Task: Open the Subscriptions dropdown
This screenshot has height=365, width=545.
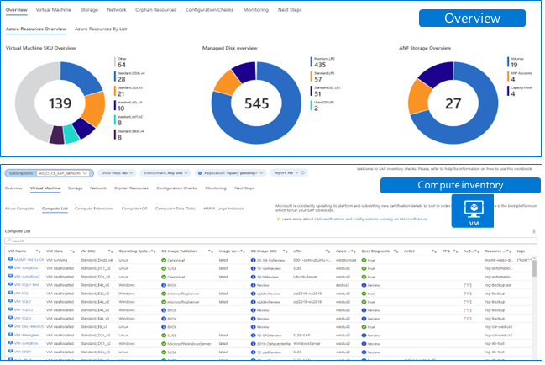Action: point(63,174)
